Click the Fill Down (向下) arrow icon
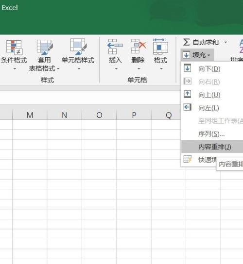The width and height of the screenshot is (243, 264). [x=187, y=68]
